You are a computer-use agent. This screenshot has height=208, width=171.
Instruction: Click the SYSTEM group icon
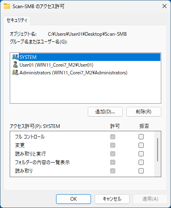[15, 57]
